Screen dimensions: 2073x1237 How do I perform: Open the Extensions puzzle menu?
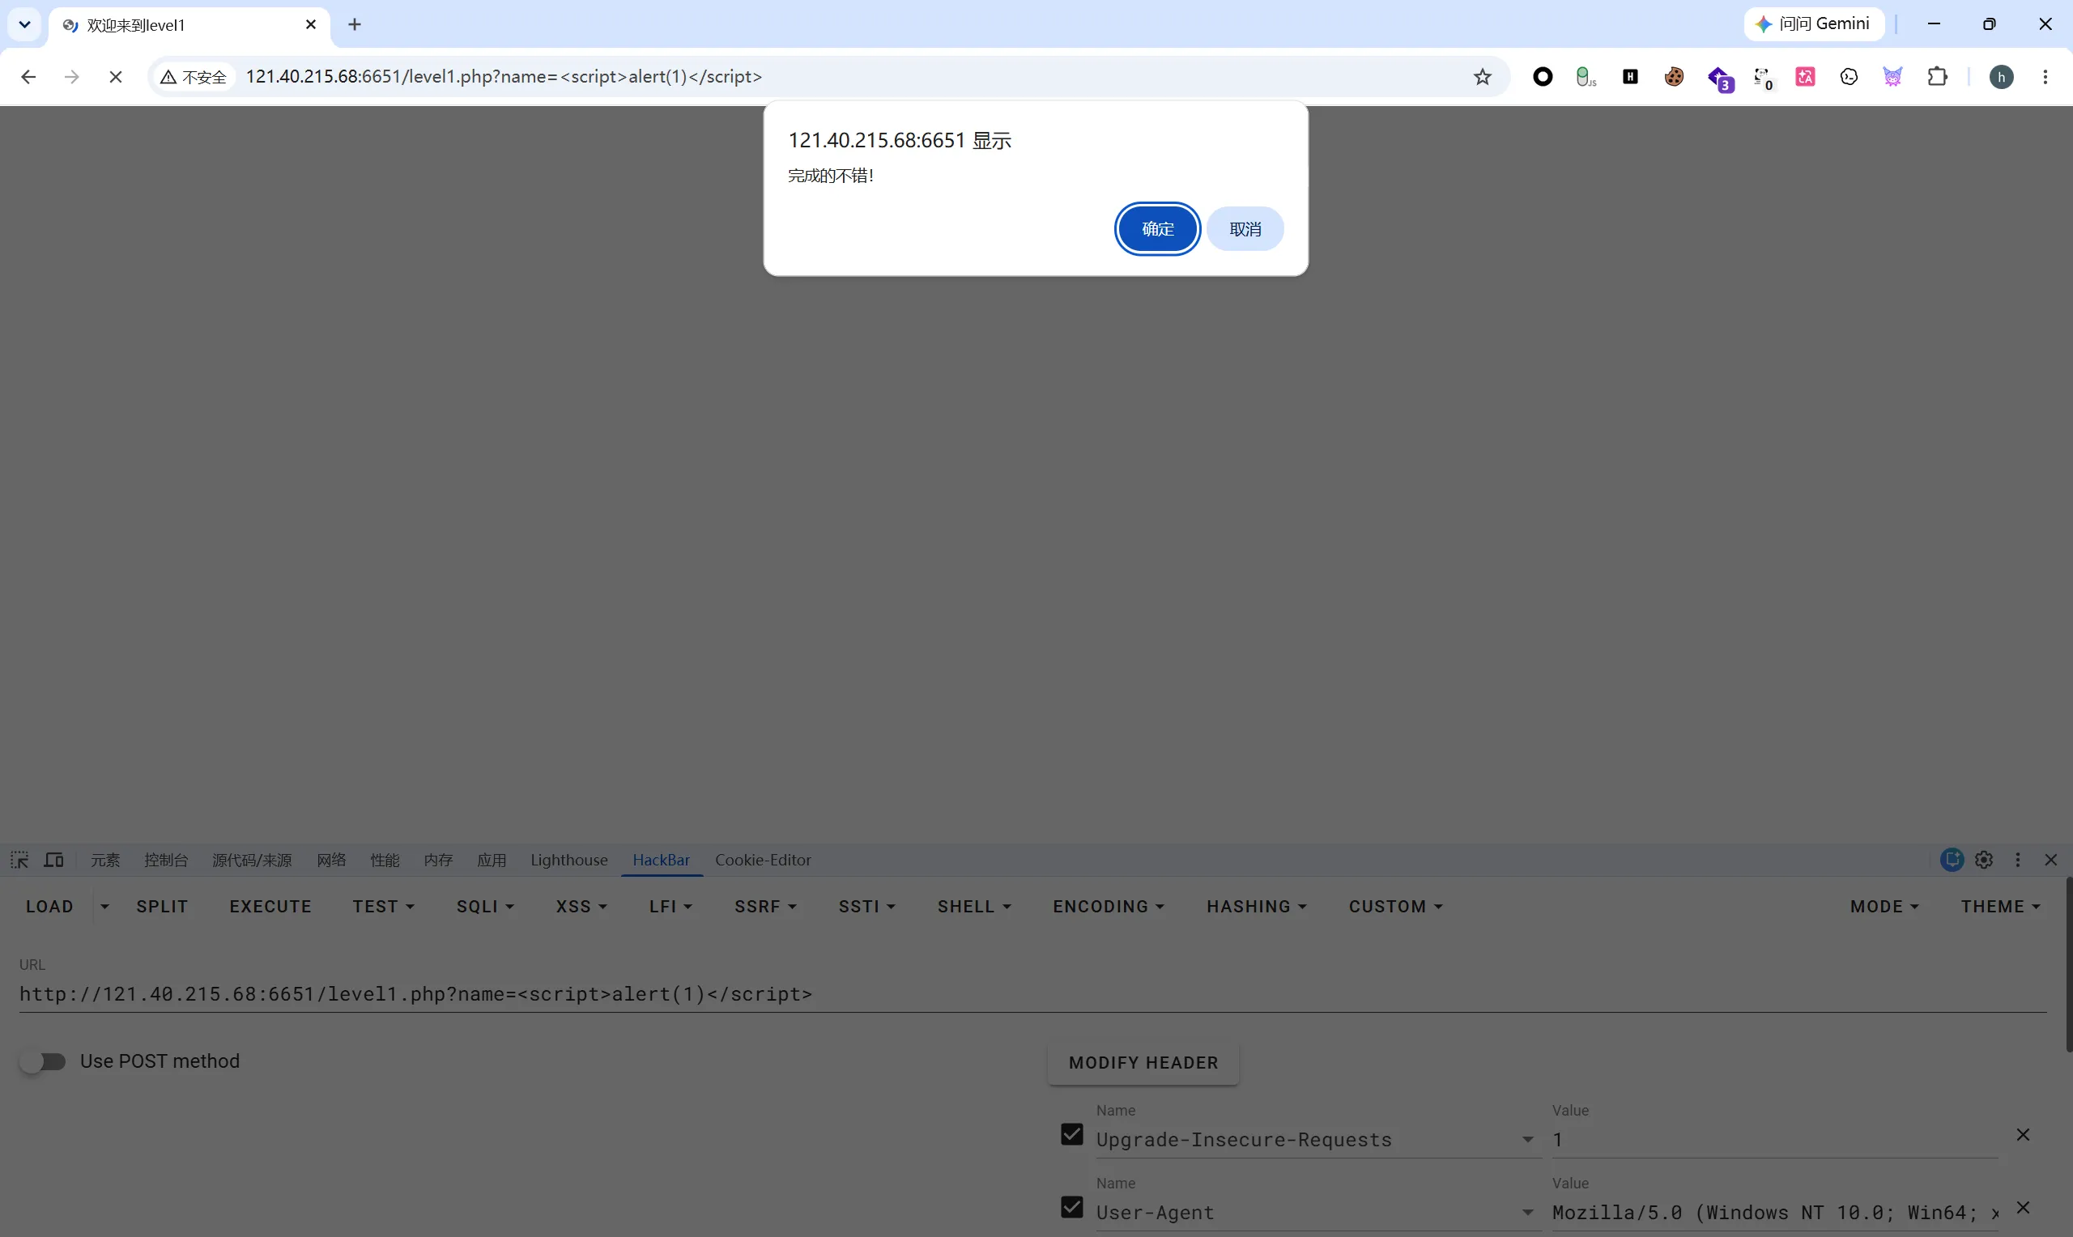tap(1938, 77)
